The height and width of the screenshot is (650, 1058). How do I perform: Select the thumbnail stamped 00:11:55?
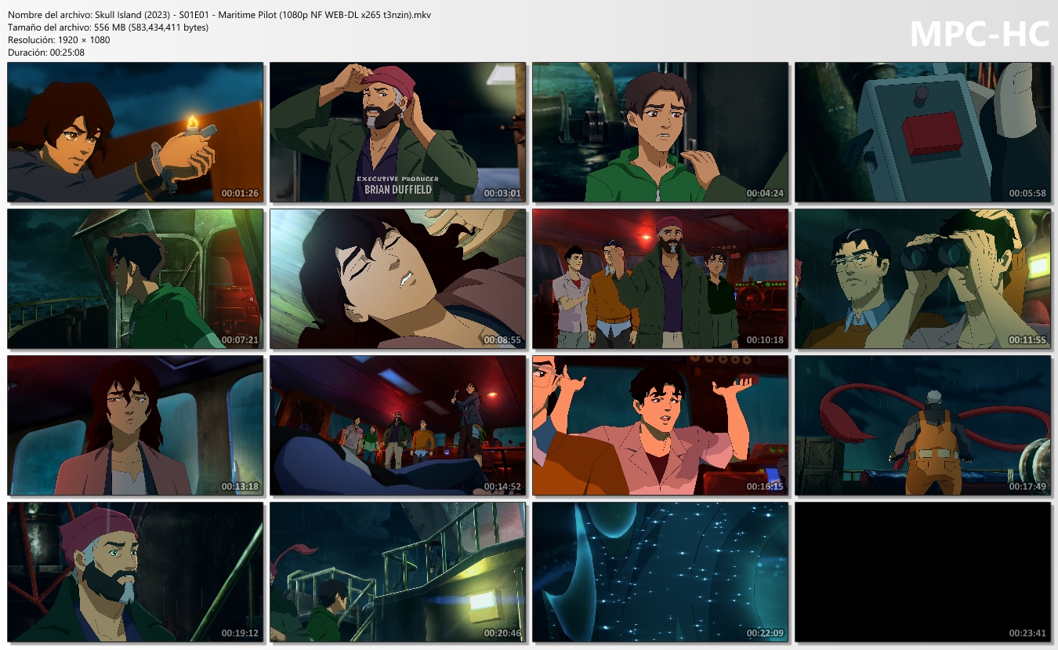(x=923, y=279)
